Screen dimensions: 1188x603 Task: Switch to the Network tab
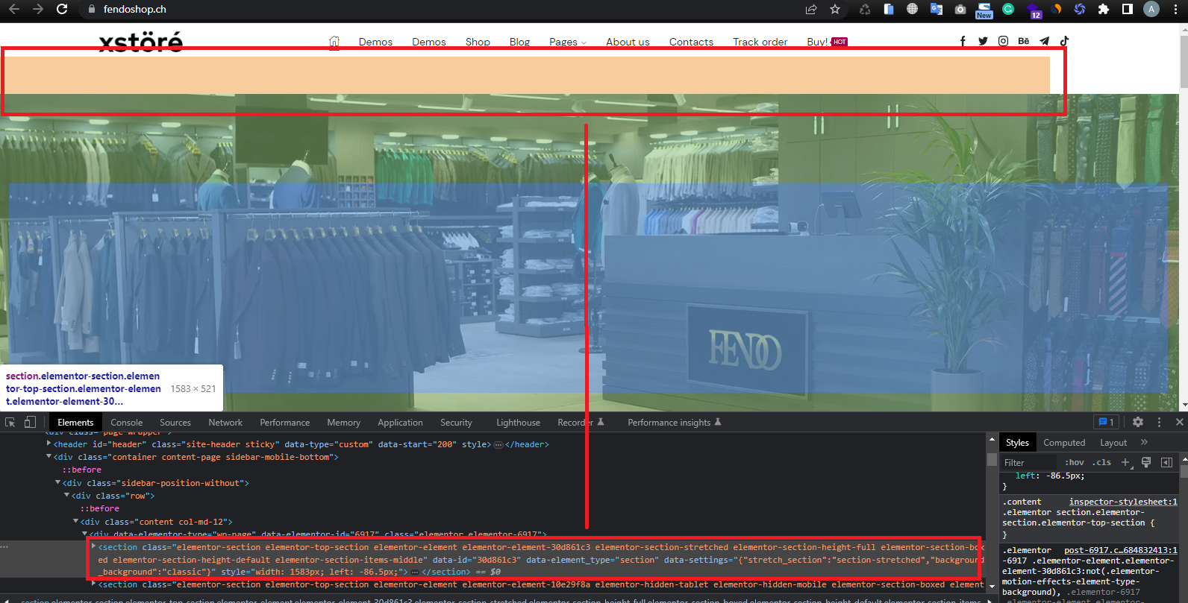point(225,422)
